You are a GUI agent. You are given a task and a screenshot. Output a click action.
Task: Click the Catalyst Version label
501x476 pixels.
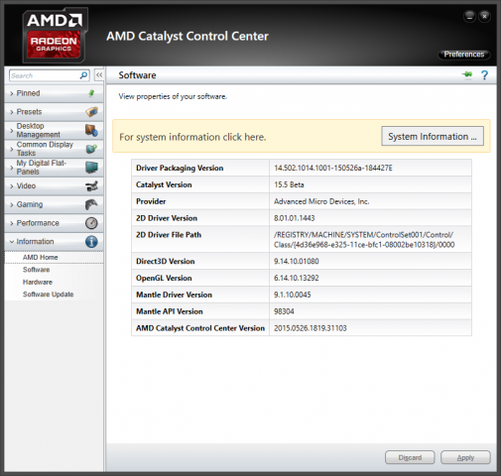click(x=164, y=184)
